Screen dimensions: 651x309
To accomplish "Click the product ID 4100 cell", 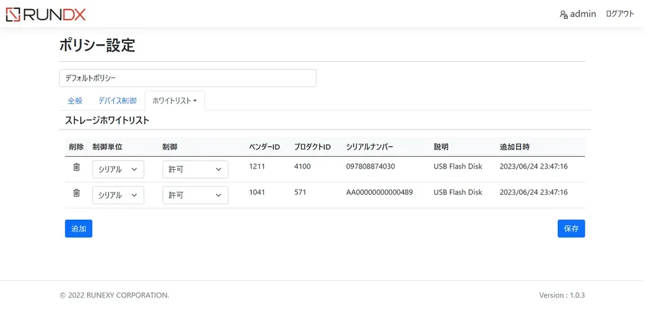I will click(302, 167).
